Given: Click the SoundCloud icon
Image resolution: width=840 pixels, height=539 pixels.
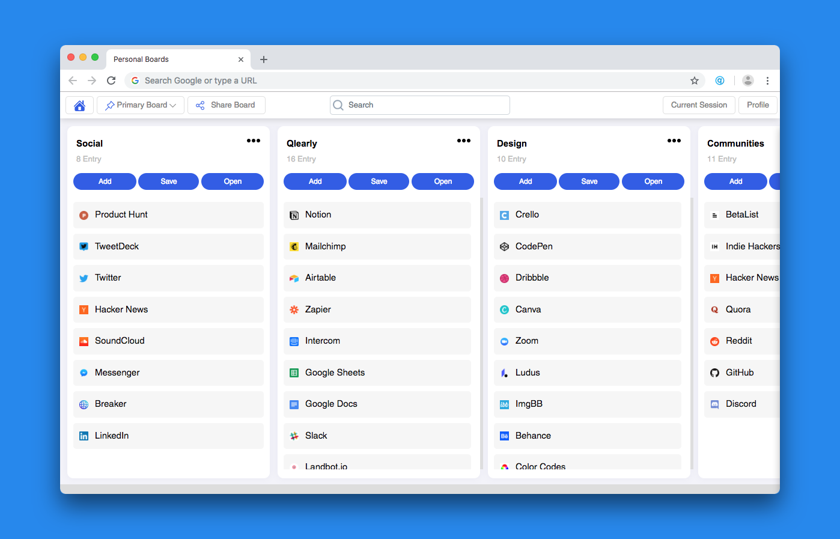Looking at the screenshot, I should 84,341.
